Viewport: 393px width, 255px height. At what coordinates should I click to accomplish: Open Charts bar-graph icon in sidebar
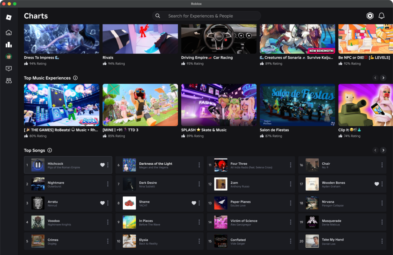click(9, 44)
